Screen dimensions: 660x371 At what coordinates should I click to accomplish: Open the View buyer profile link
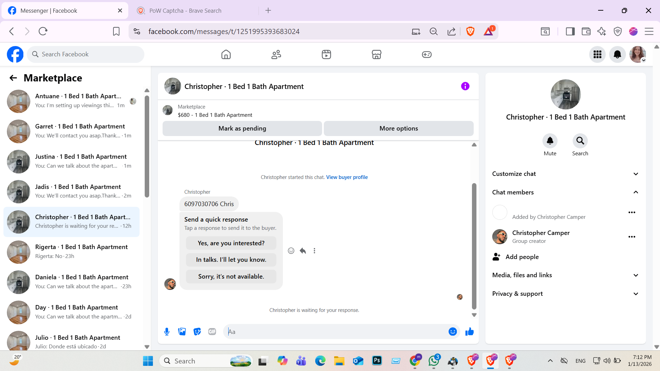tap(347, 177)
